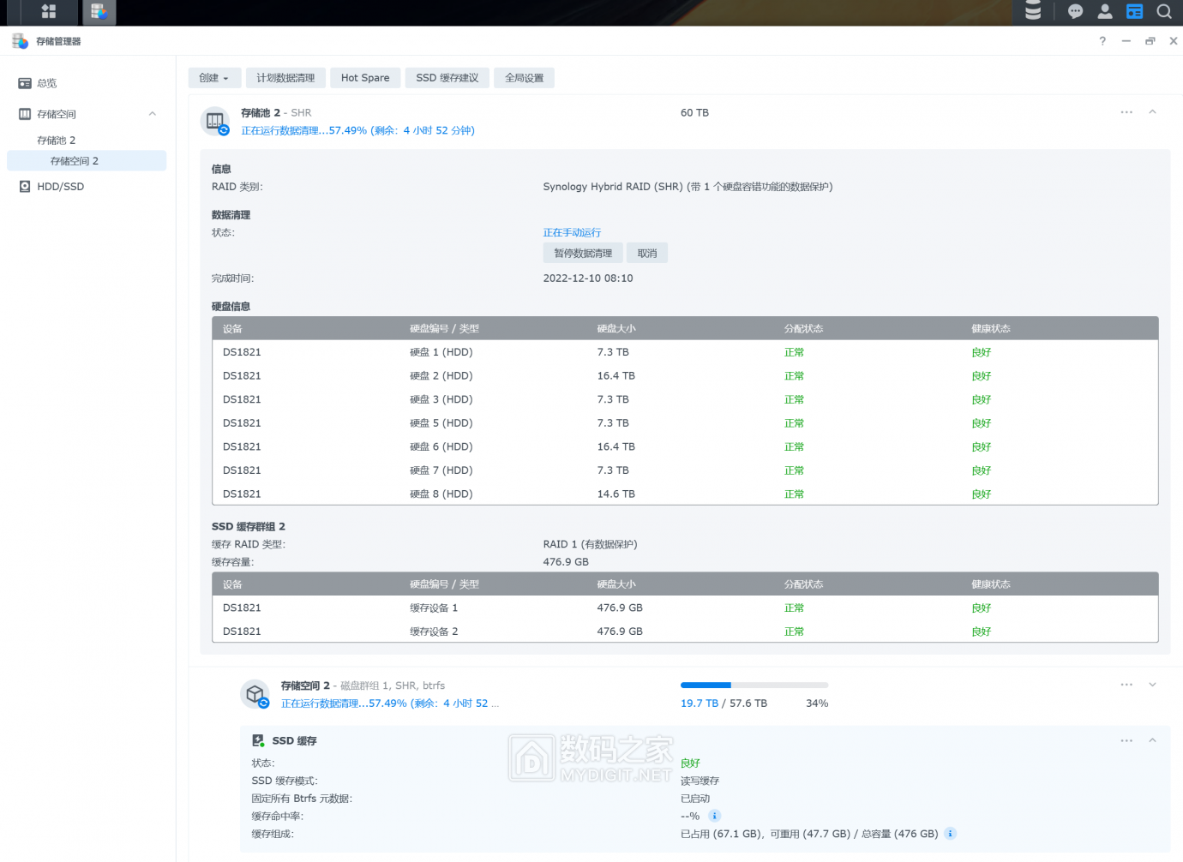Select HDD/SSD in the sidebar
This screenshot has width=1183, height=862.
pos(60,187)
